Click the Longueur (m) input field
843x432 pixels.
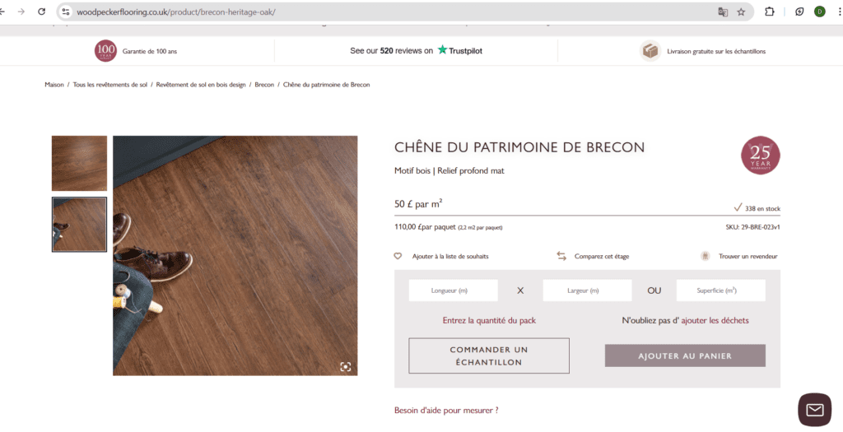(454, 290)
